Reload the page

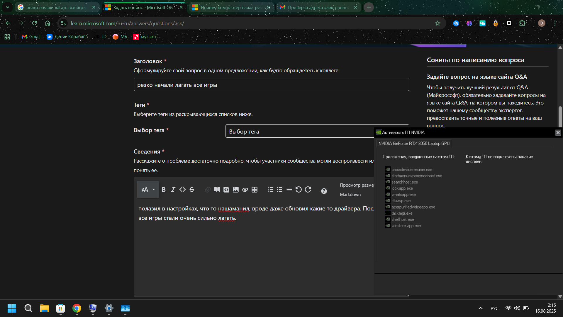click(x=34, y=23)
